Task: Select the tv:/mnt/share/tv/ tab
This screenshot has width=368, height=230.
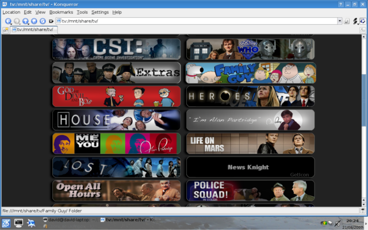Action: click(x=34, y=29)
